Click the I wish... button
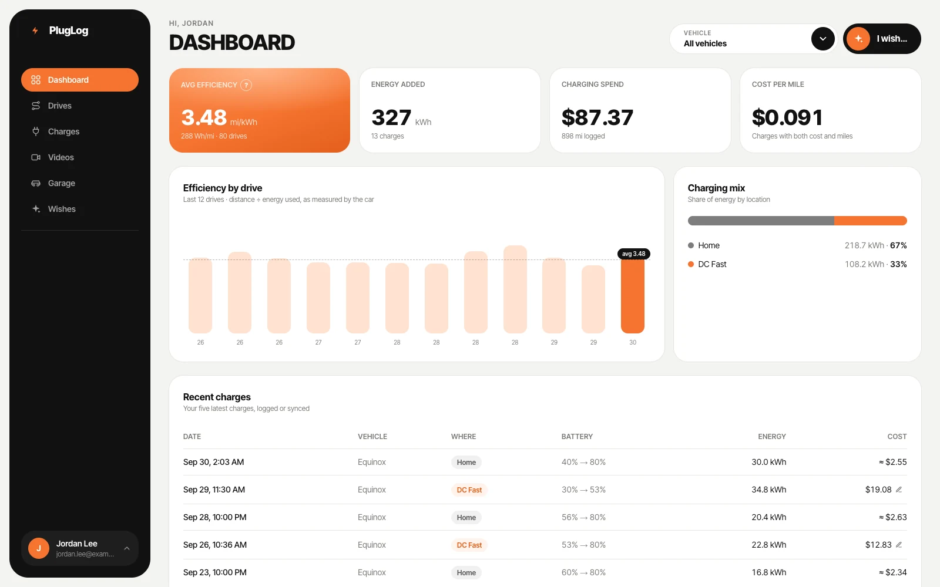 pyautogui.click(x=882, y=39)
